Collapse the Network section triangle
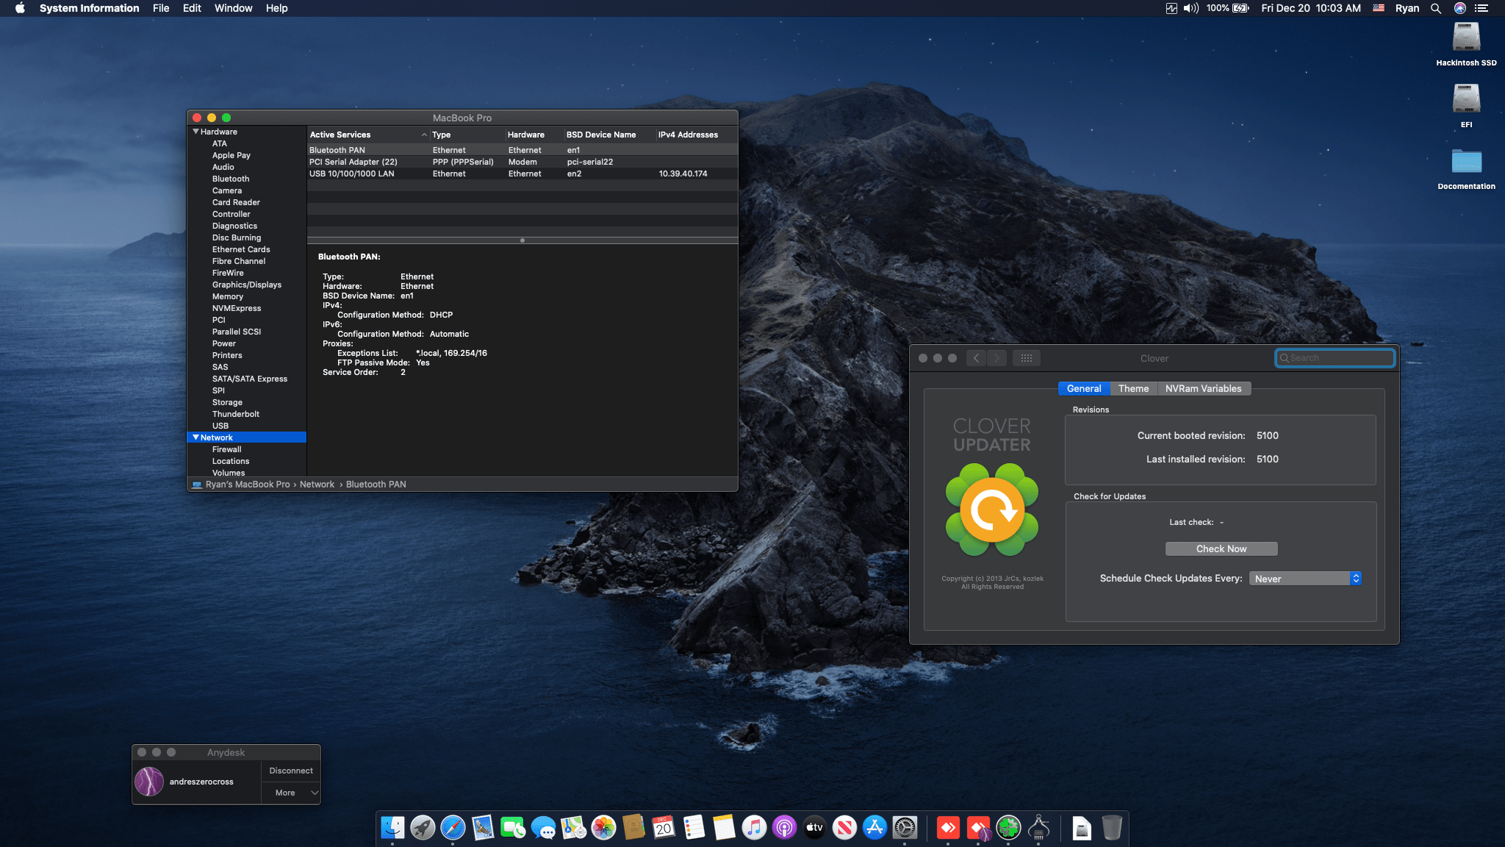Viewport: 1505px width, 847px height. 195,437
